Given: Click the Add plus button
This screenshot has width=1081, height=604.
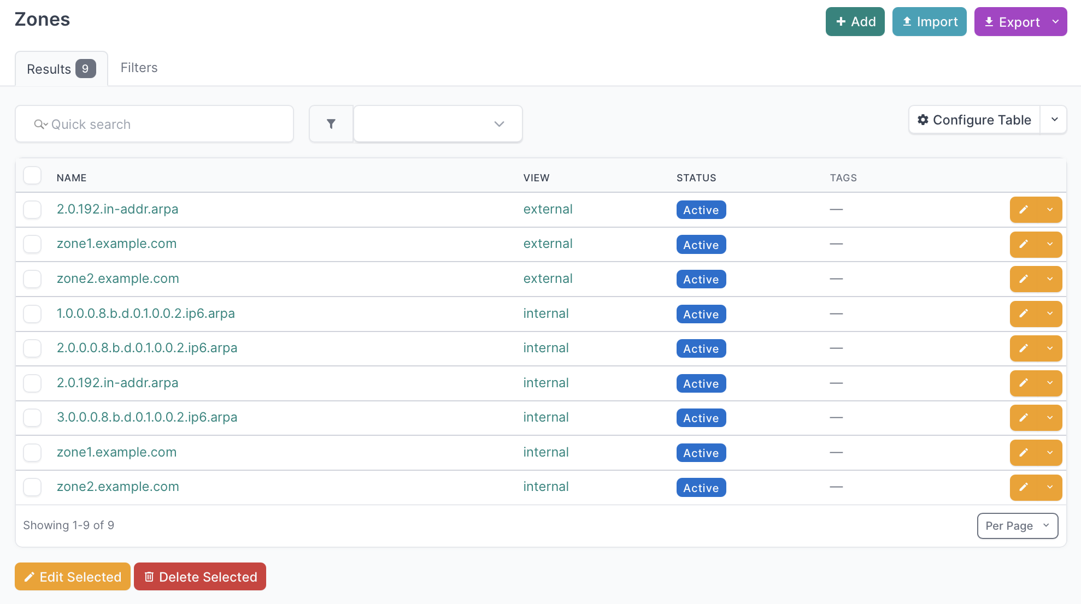Looking at the screenshot, I should click(x=855, y=22).
